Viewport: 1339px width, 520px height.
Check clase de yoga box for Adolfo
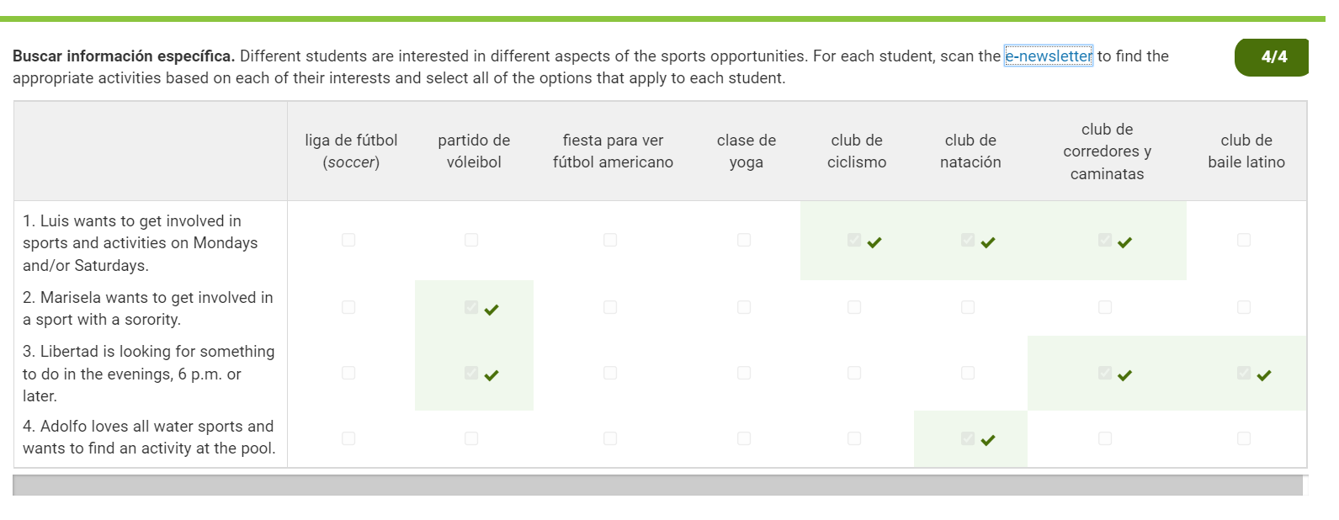coord(744,438)
